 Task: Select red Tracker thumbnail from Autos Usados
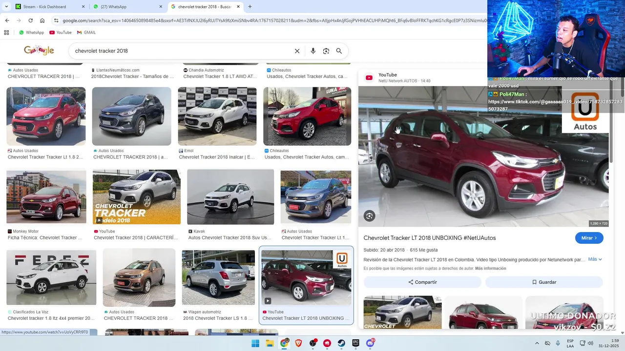(x=46, y=117)
